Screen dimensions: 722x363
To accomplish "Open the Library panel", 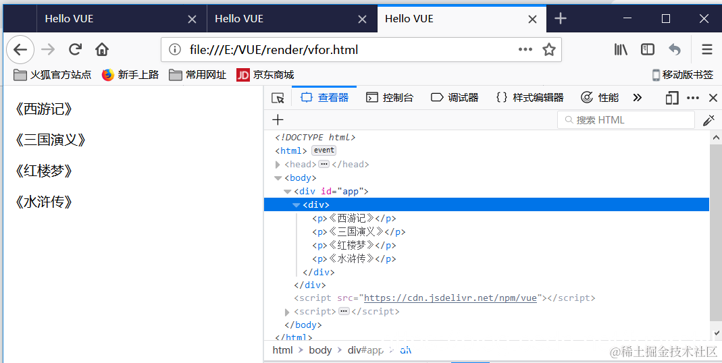I will [621, 49].
